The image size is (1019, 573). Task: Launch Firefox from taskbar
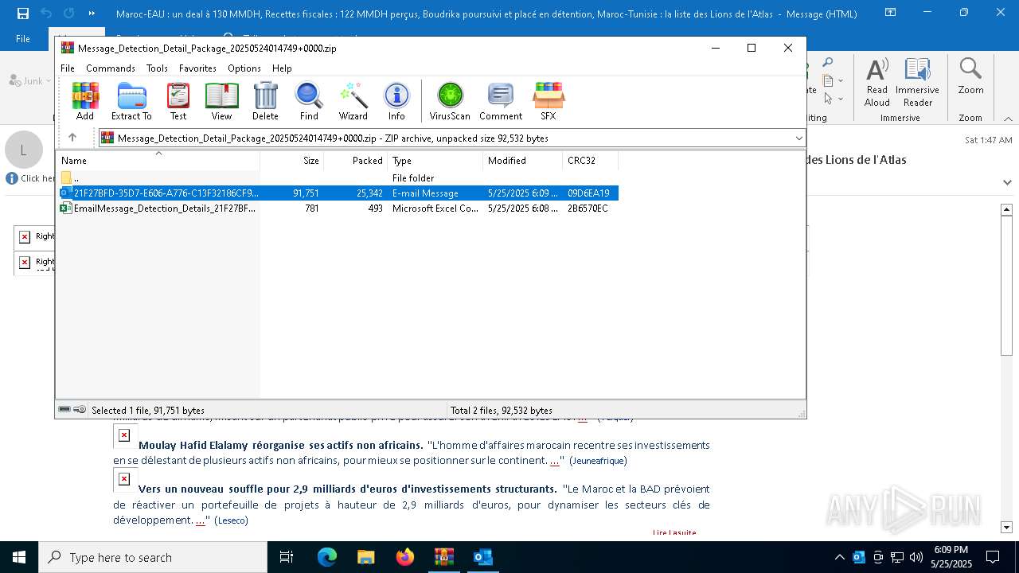tap(405, 557)
